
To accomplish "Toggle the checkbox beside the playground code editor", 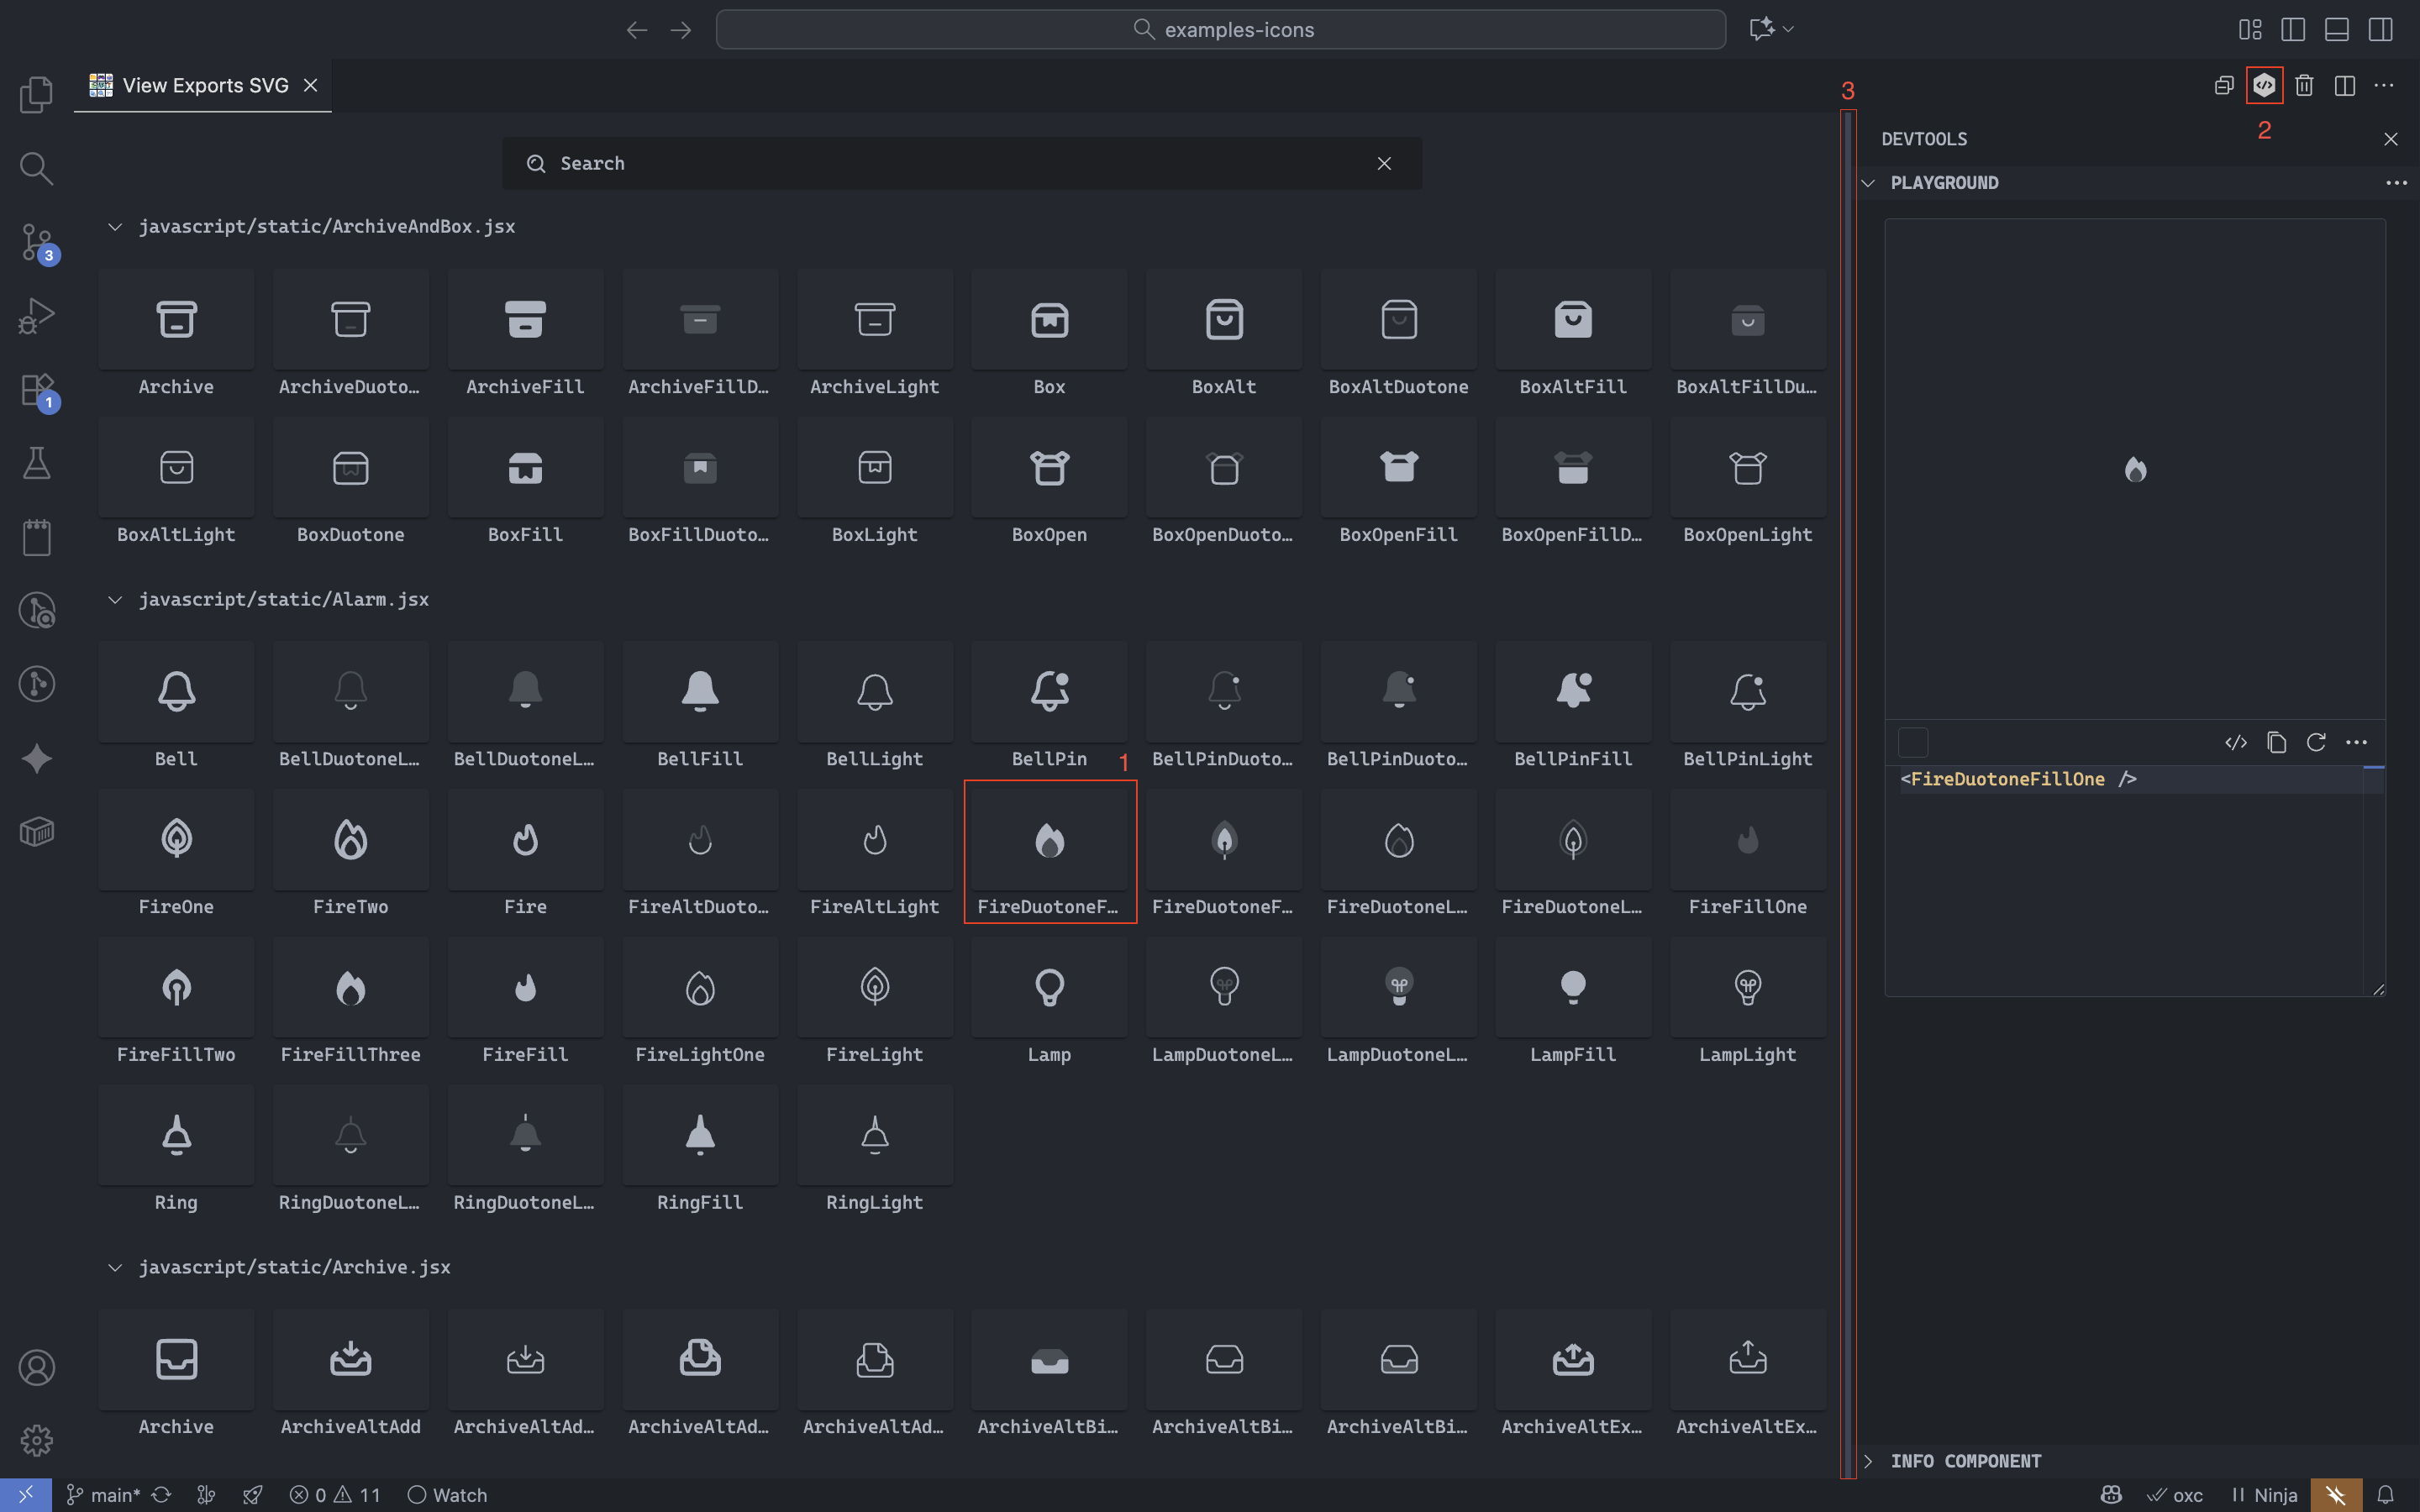I will click(x=1913, y=742).
